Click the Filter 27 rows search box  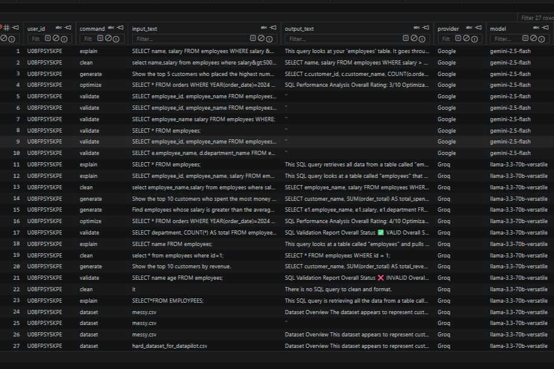click(x=536, y=17)
